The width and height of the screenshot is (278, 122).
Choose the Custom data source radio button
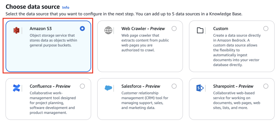point(266,29)
